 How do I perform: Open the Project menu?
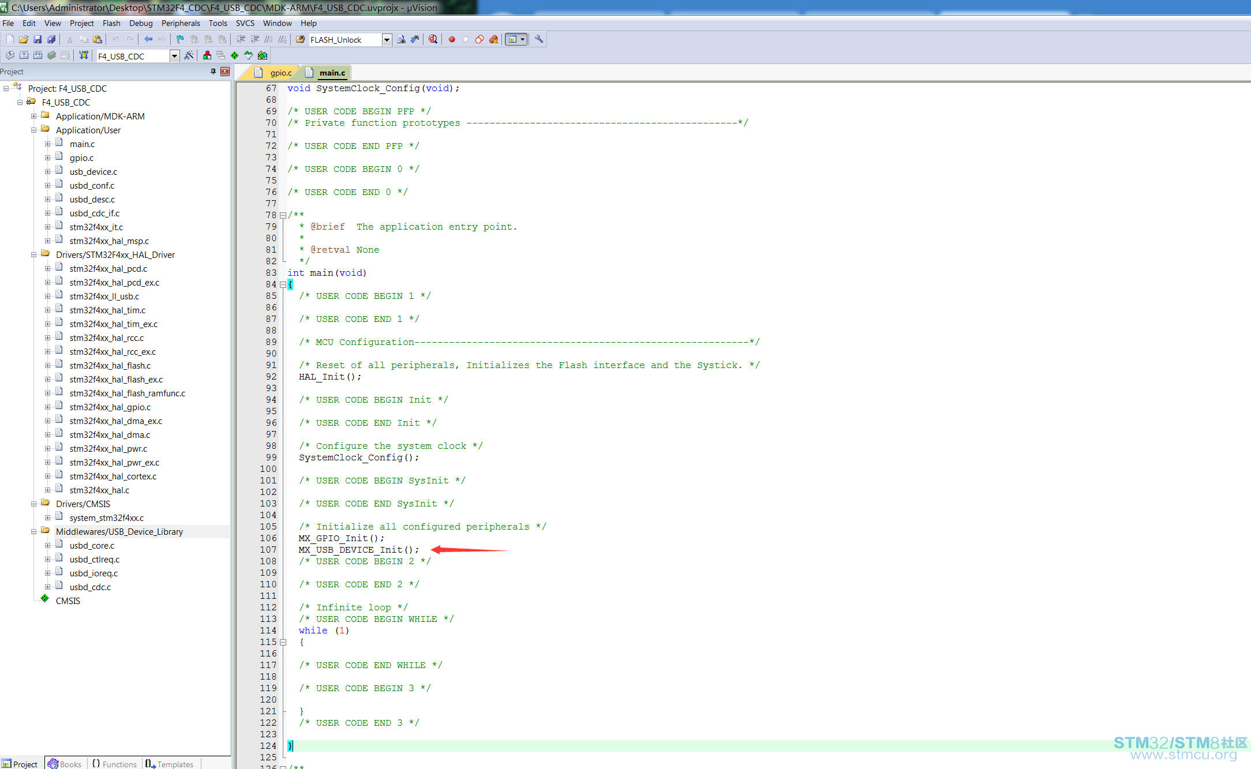coord(81,23)
